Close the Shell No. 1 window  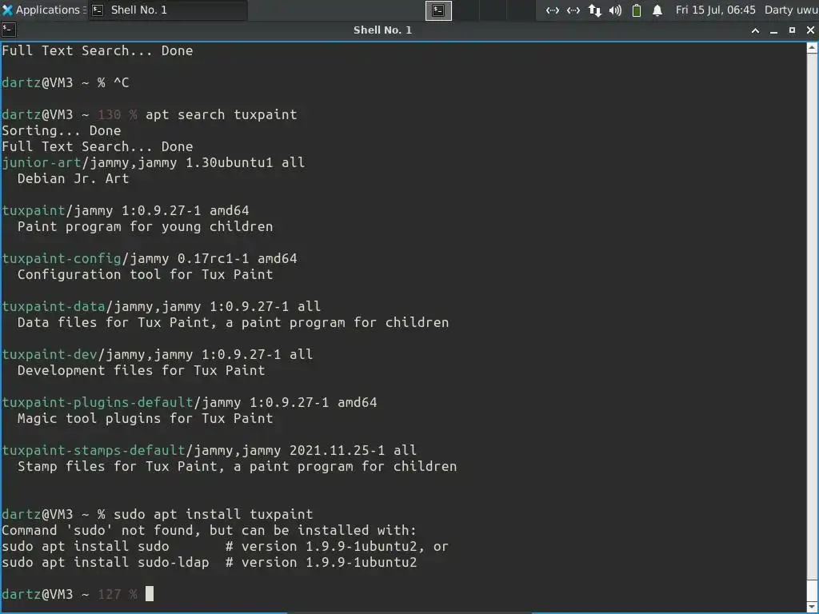point(810,30)
